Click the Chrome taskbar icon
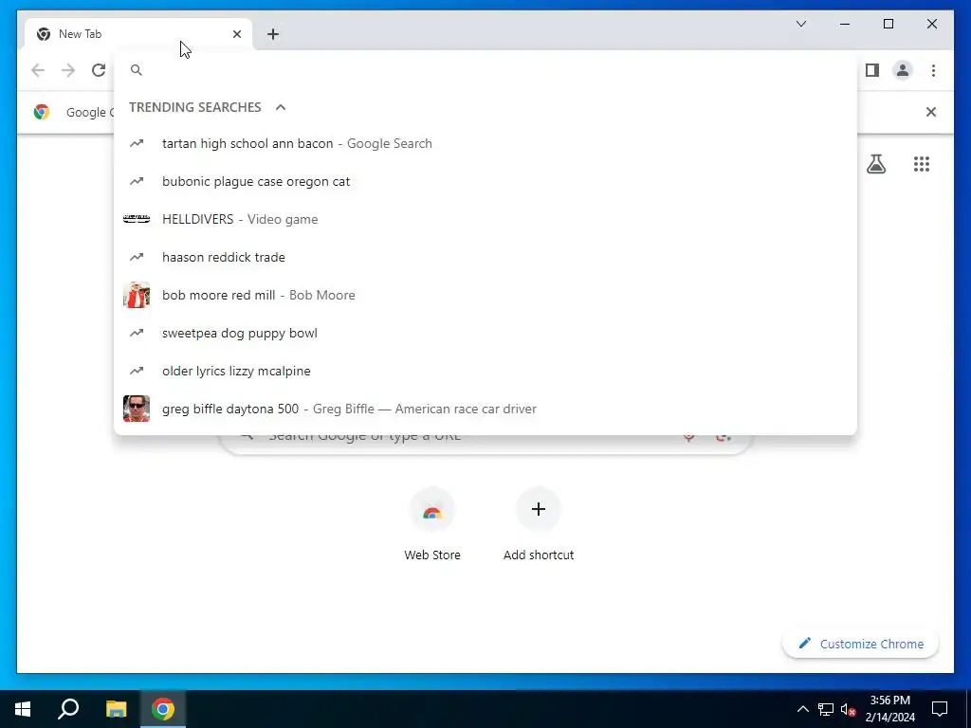 [163, 709]
